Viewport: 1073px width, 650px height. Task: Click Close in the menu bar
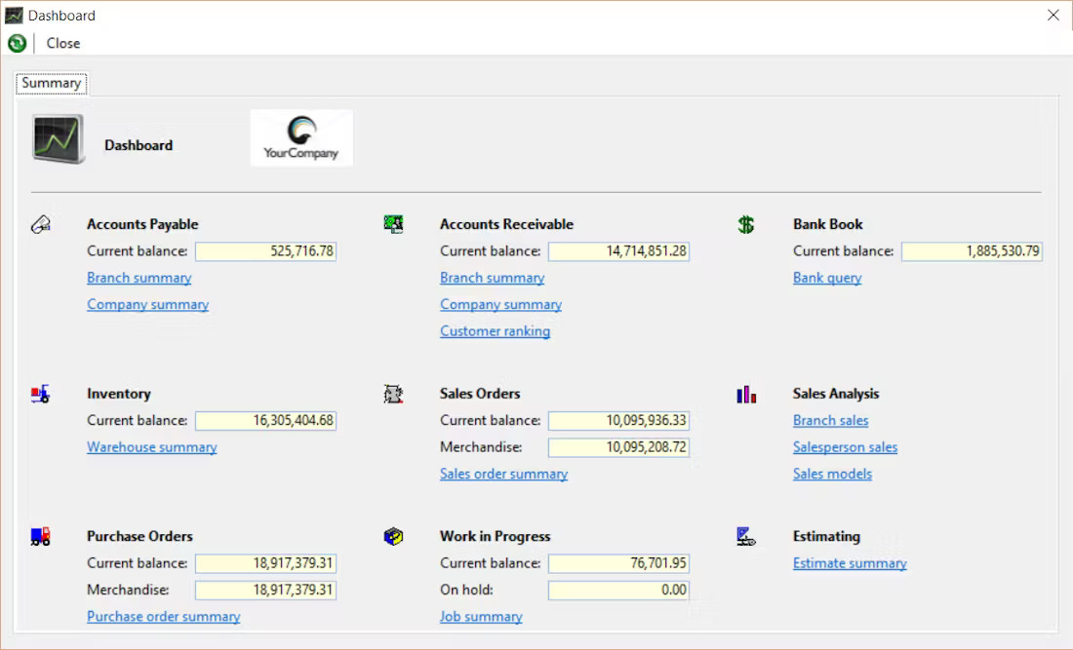(62, 43)
